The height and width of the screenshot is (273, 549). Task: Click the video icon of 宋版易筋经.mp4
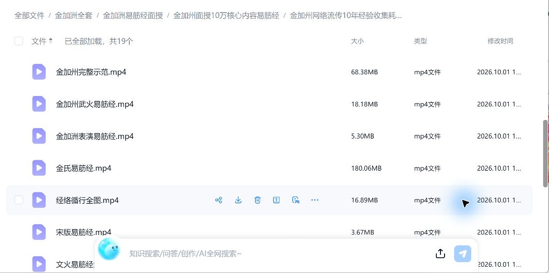click(x=39, y=232)
